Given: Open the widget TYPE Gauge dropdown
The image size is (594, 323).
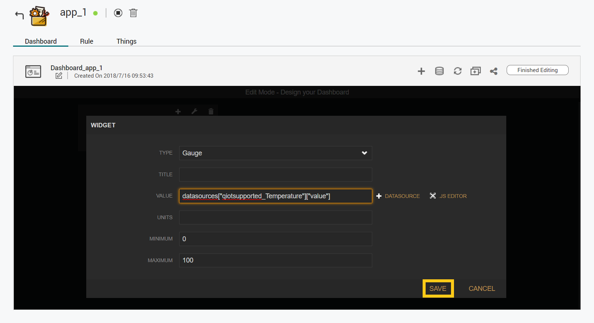Looking at the screenshot, I should click(275, 153).
